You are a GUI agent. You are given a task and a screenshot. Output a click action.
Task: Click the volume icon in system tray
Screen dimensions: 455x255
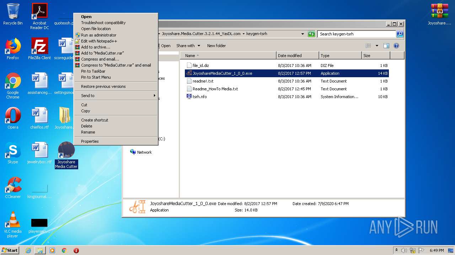[x=404, y=250]
